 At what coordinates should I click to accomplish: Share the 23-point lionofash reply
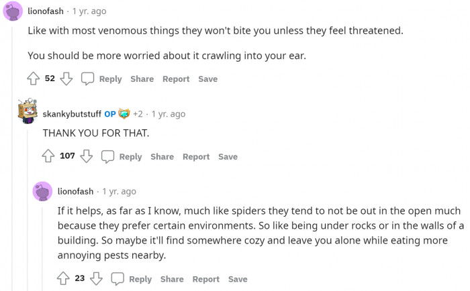172,279
